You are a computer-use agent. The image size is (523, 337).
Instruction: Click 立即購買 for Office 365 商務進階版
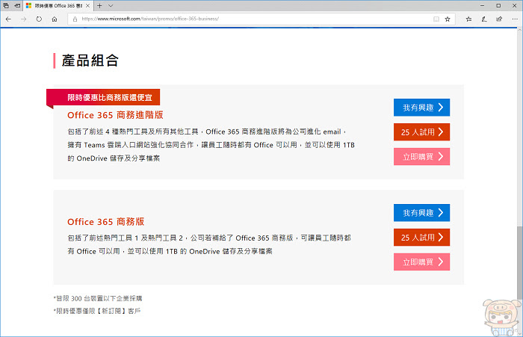[x=421, y=156]
